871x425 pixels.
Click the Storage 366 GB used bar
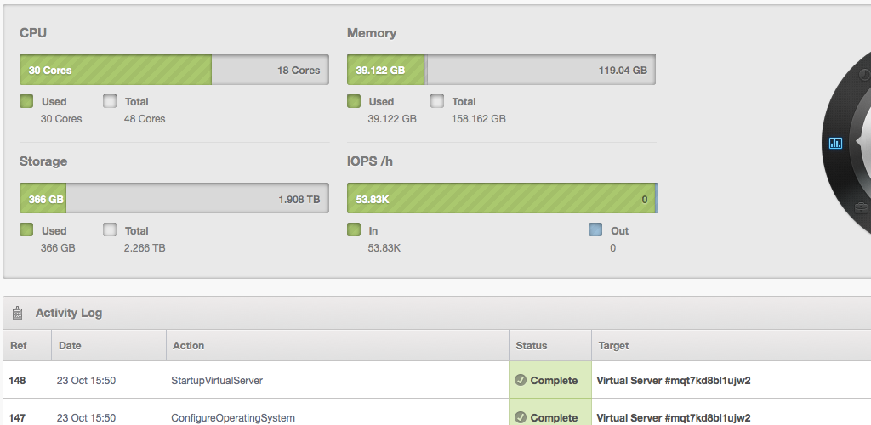tap(43, 199)
